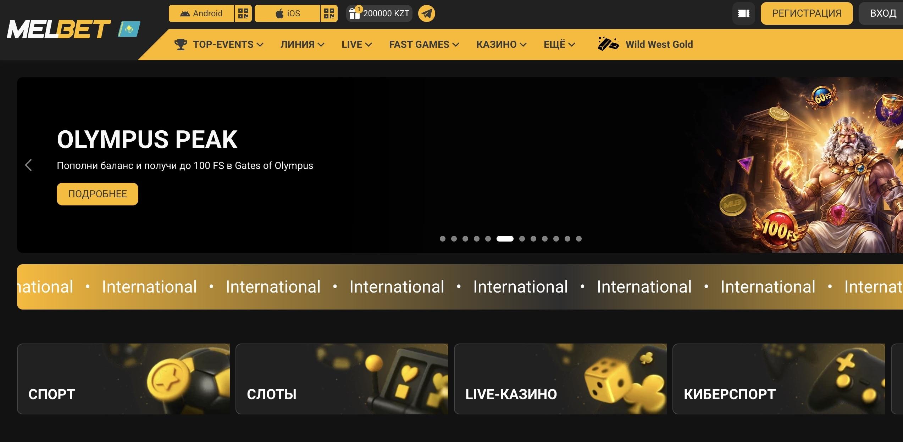This screenshot has height=442, width=903.
Task: Open the СЛОТЫ category card
Action: 342,379
